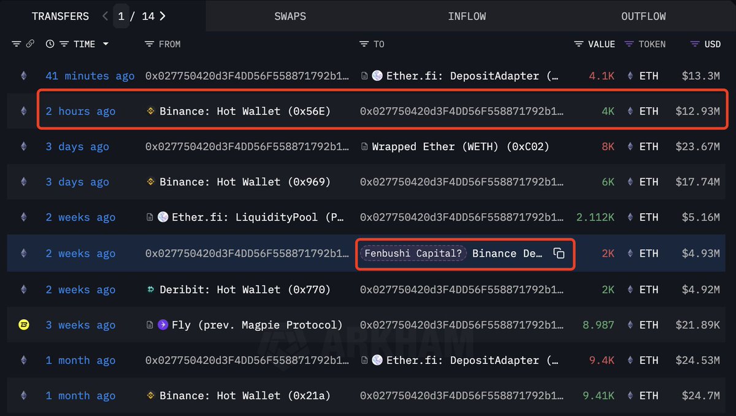Click contract document icon beside Fly
The image size is (736, 416).
coord(150,325)
